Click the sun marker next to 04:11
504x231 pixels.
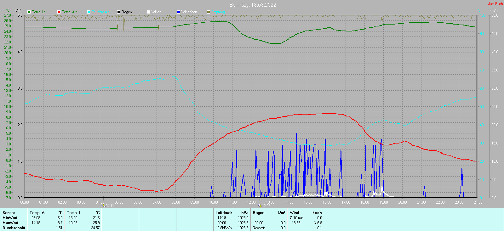pyautogui.click(x=103, y=206)
